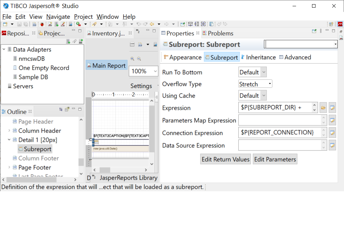Click the stacked-rows icon above the zoom buttons

132,45
